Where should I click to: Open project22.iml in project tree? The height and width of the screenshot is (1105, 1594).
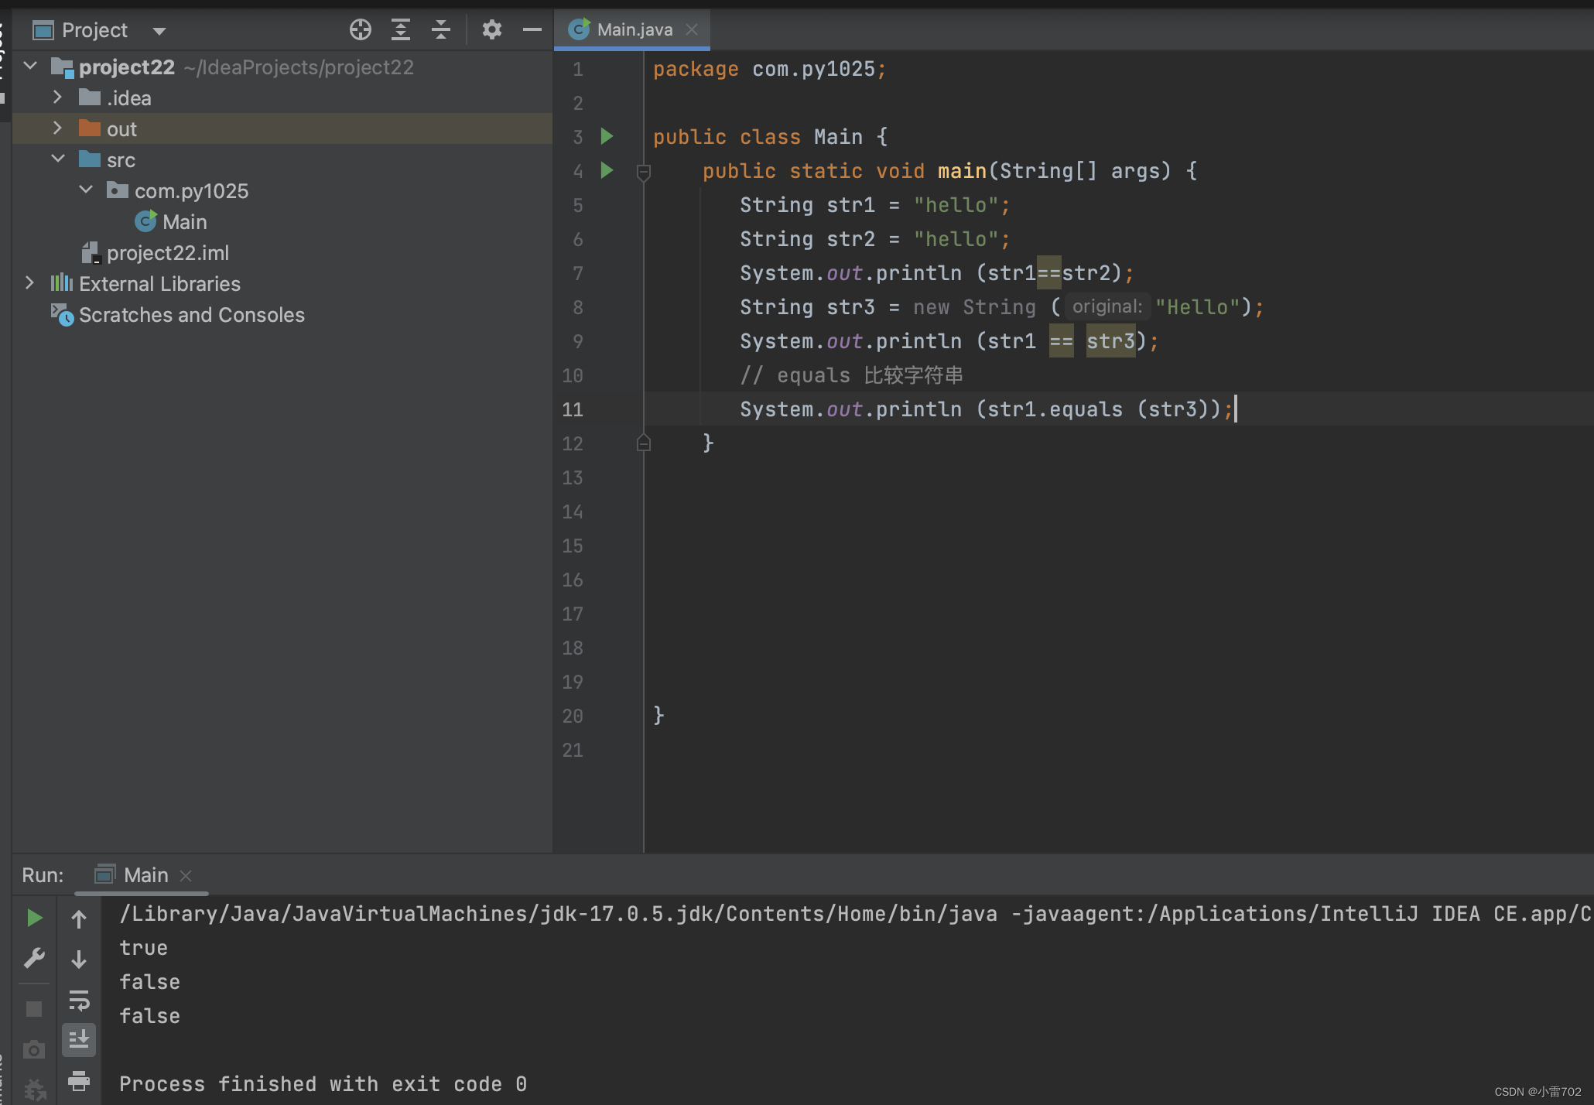tap(167, 253)
